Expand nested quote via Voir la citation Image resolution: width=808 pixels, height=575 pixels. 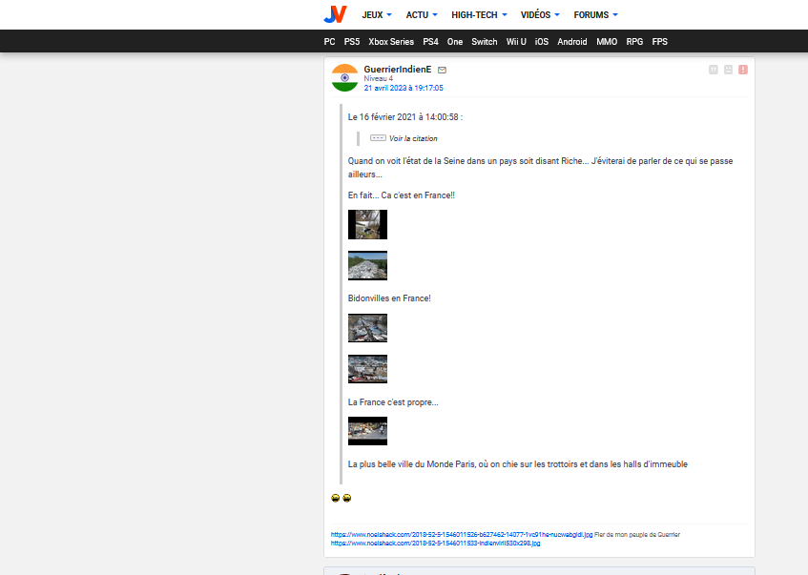pos(404,138)
